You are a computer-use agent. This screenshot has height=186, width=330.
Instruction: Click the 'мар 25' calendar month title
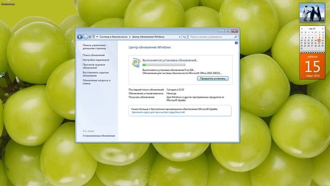(x=312, y=29)
